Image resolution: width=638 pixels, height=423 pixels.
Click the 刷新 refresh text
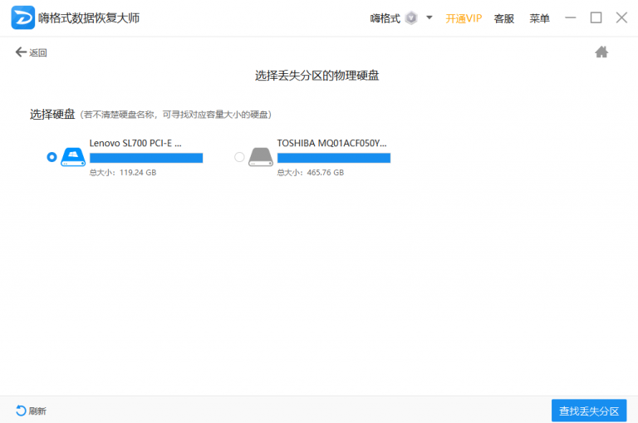[x=37, y=411]
